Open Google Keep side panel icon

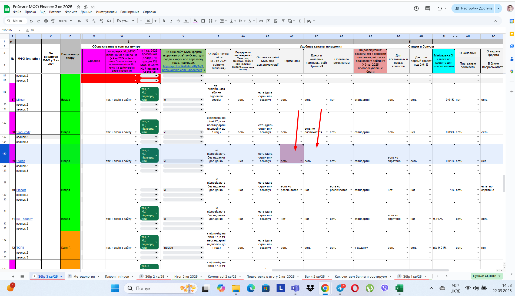[x=511, y=34]
